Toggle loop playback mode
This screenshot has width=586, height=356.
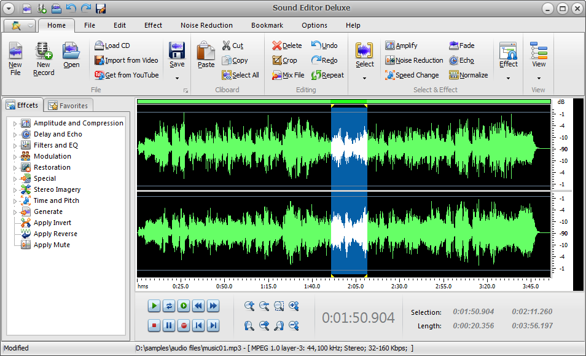pos(168,306)
